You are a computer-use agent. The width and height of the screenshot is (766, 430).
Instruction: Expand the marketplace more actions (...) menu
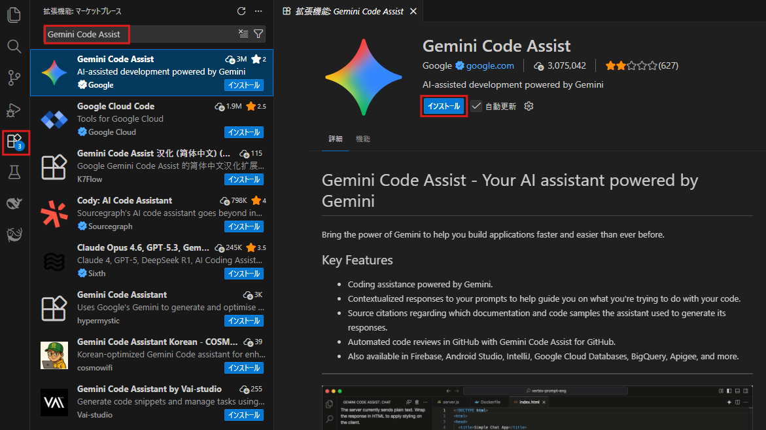(258, 11)
